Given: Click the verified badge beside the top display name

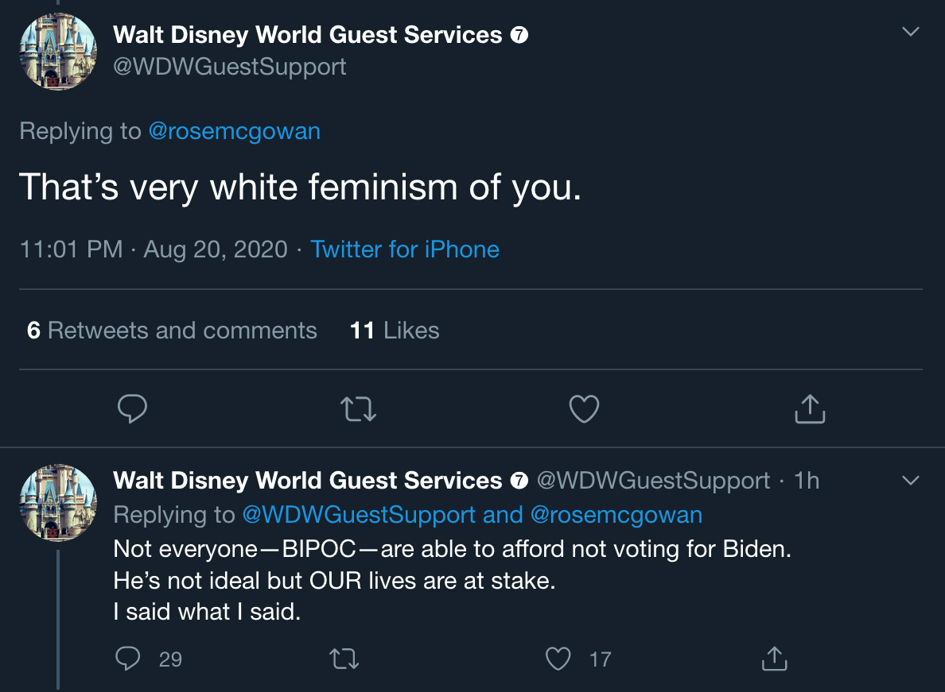Looking at the screenshot, I should pyautogui.click(x=519, y=36).
